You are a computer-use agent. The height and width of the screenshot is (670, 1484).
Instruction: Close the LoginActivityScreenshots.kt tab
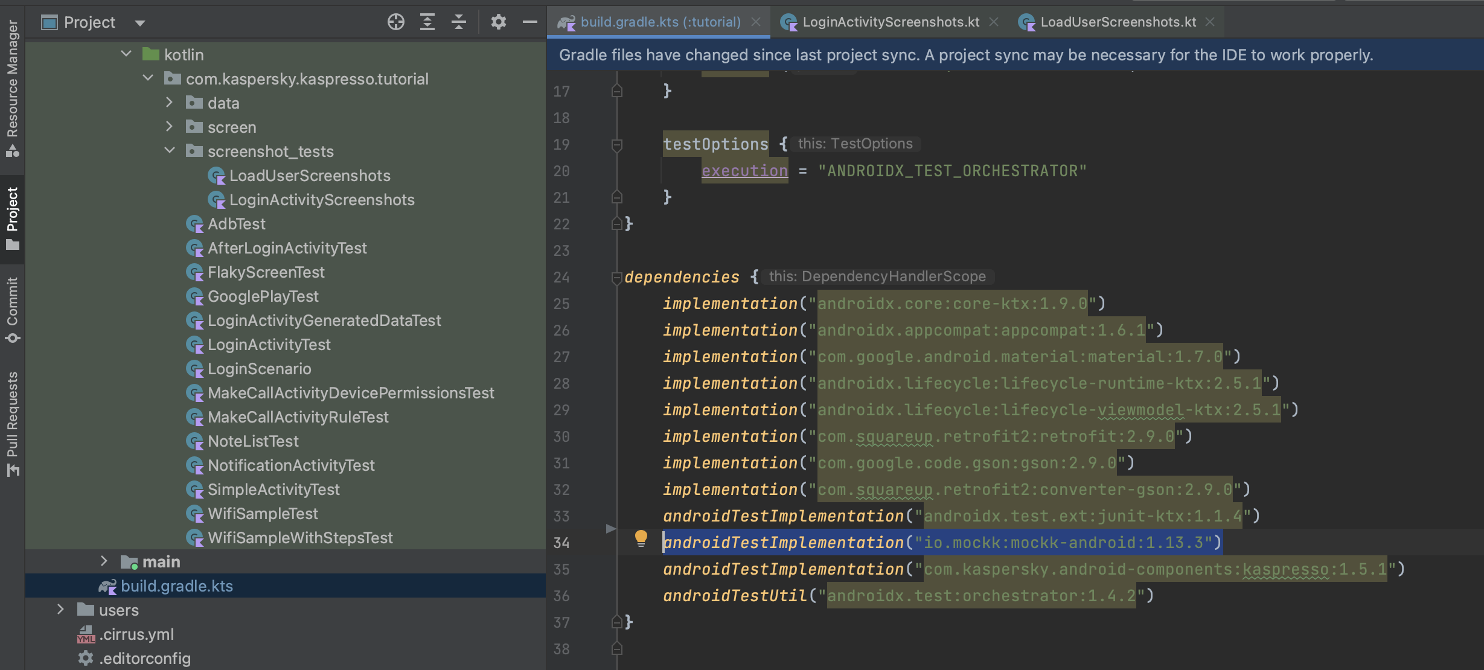pos(993,22)
